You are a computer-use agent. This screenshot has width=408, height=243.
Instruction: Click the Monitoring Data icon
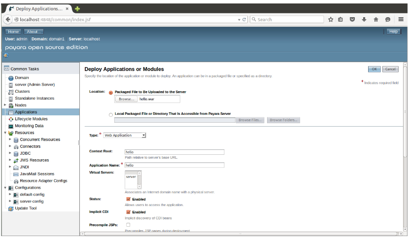11,126
